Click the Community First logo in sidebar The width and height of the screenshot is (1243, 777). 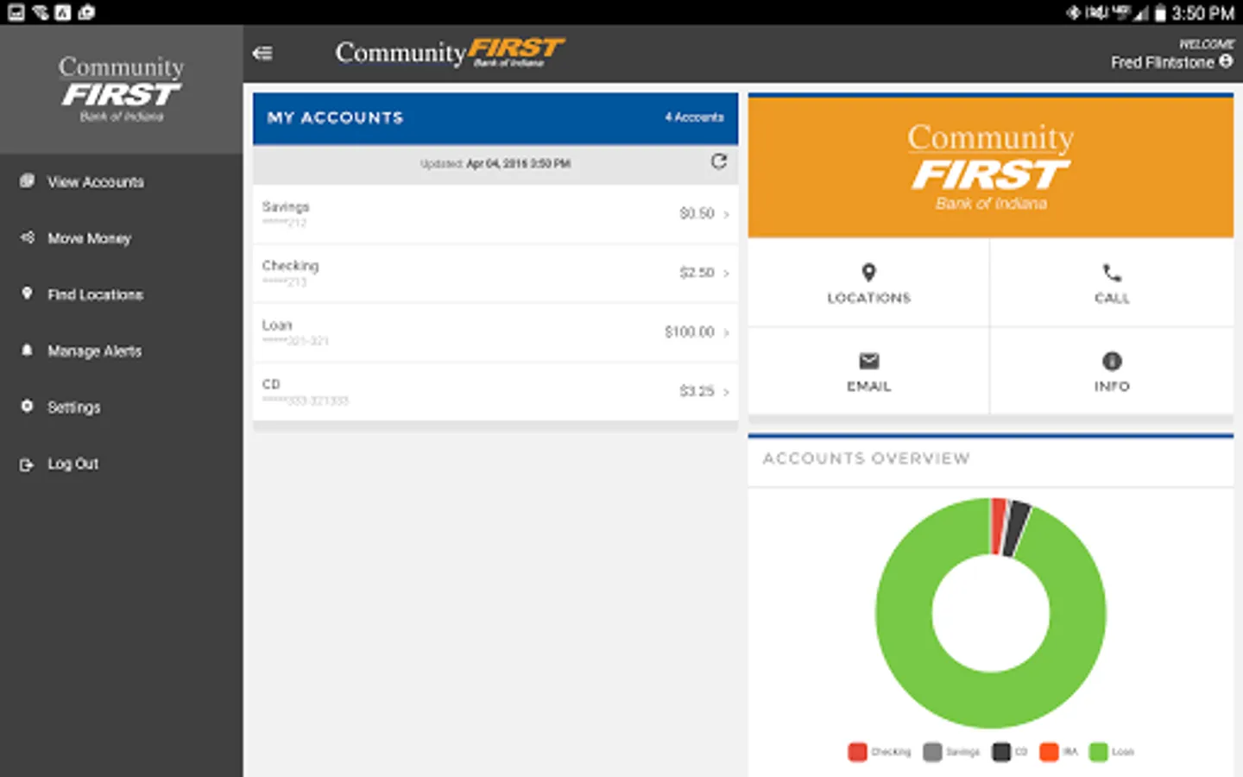click(121, 90)
